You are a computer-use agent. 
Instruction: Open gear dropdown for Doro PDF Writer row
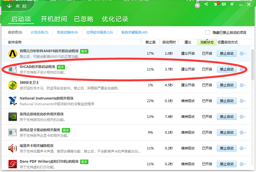pyautogui.click(x=242, y=164)
